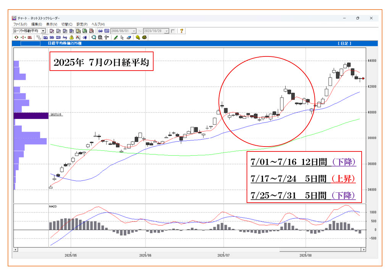Click the yellow warning triangle icon
Viewport: 391px width, 277px height.
[x=71, y=37]
